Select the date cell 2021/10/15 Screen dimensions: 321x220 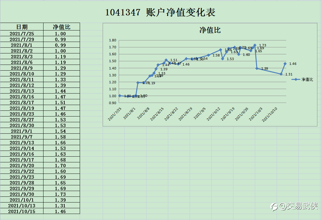pos(22,211)
